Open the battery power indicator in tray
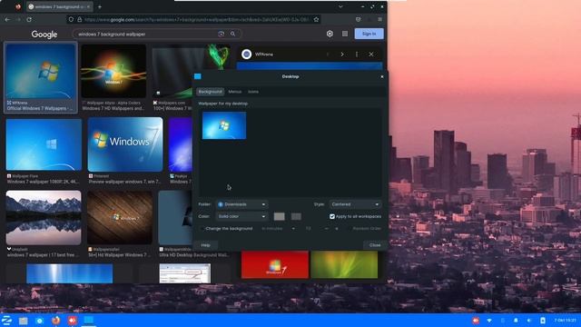 pos(543,321)
